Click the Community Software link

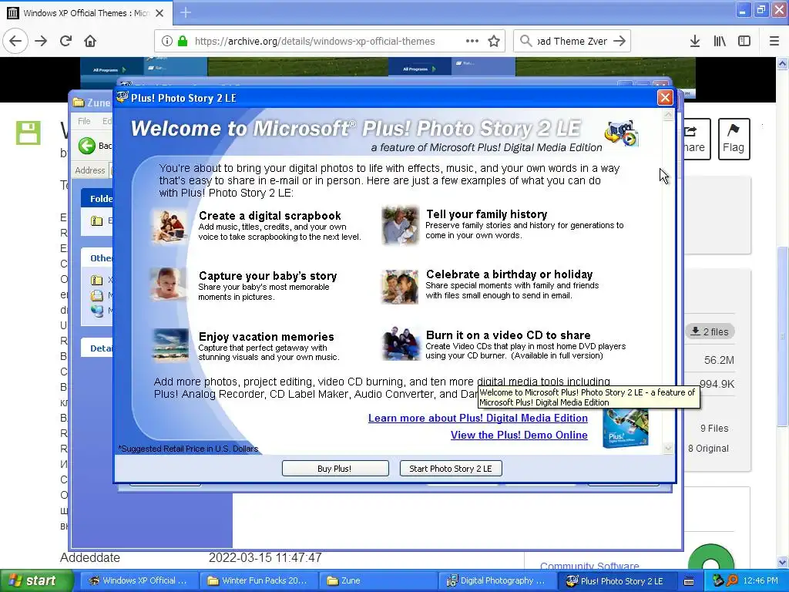coord(589,566)
